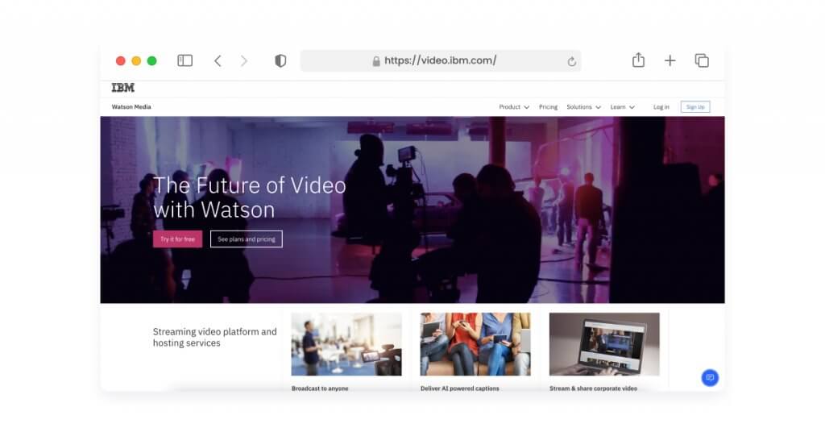The image size is (825, 432).
Task: Open Stream & share corporate video thumbnail
Action: click(604, 344)
